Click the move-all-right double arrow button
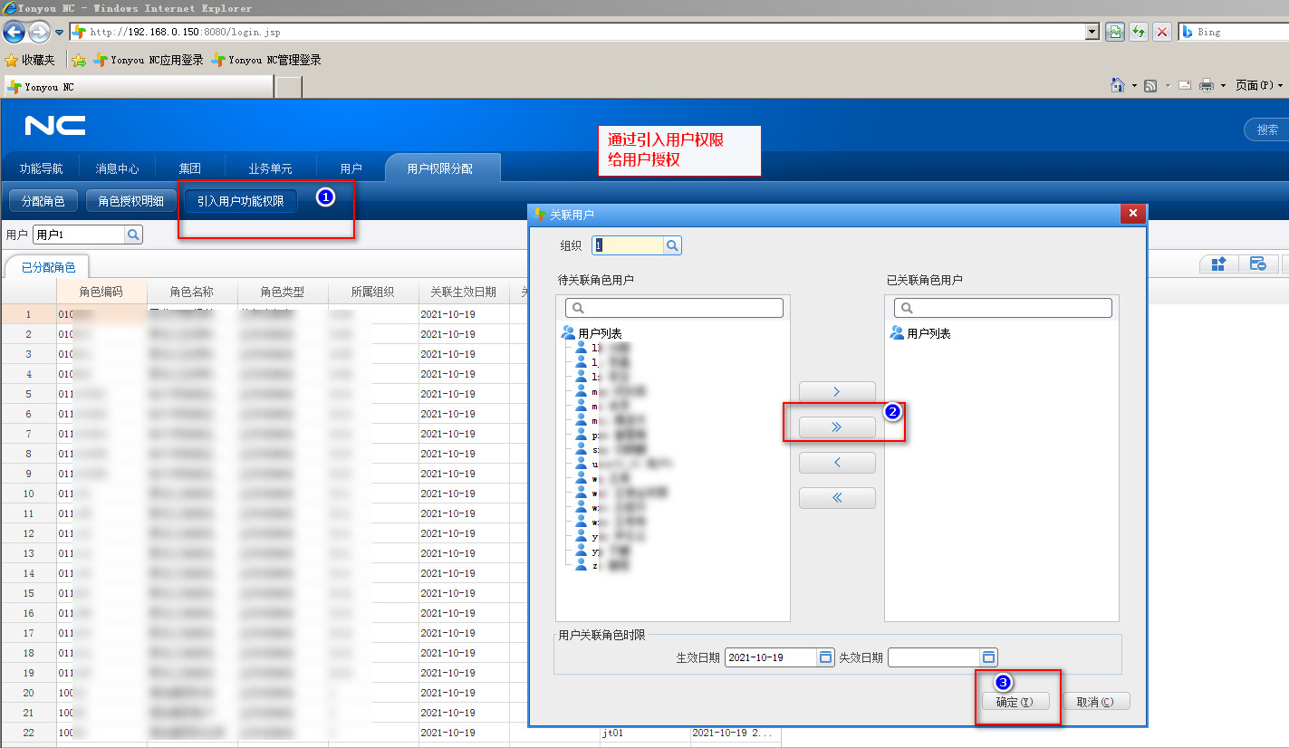The height and width of the screenshot is (748, 1289). point(836,427)
